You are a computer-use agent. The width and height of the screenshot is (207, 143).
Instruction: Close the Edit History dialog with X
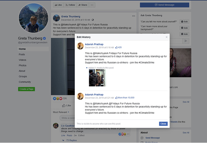[x=167, y=37]
